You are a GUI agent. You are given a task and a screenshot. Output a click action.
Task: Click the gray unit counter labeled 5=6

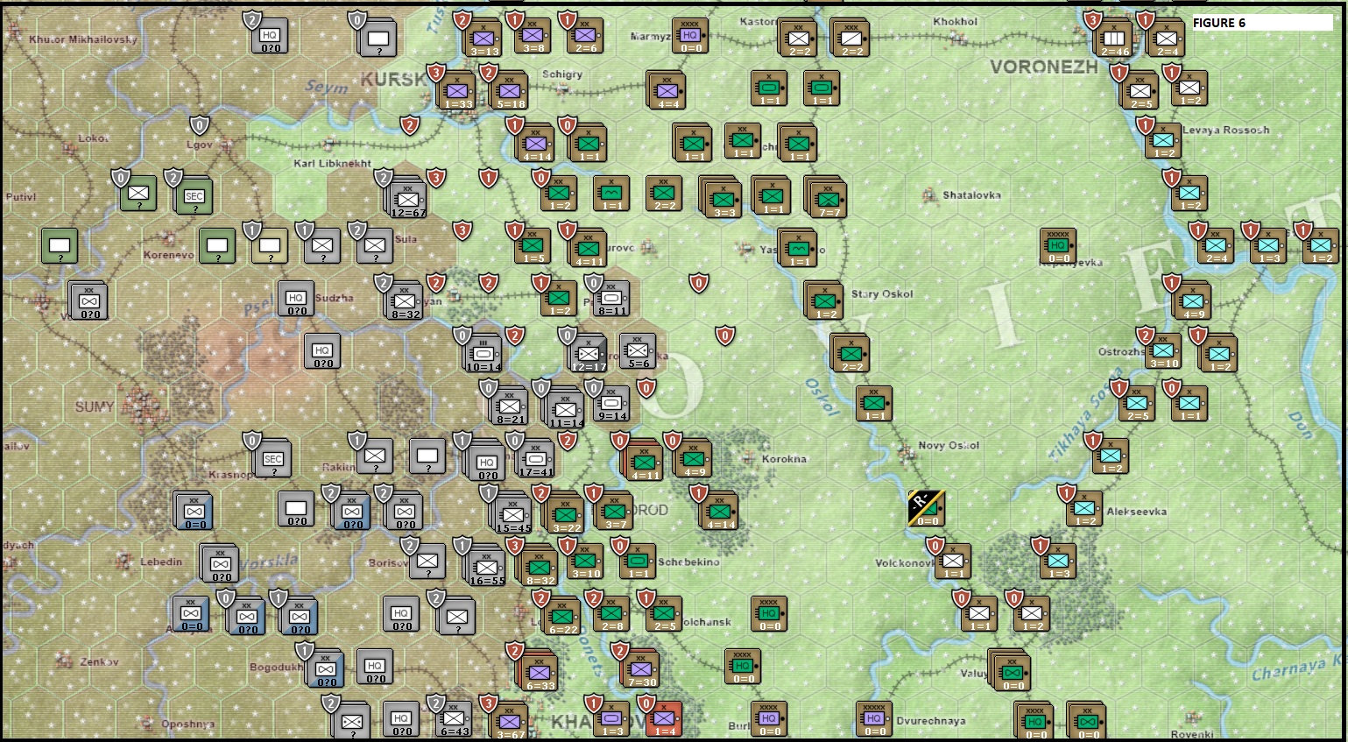tap(638, 351)
